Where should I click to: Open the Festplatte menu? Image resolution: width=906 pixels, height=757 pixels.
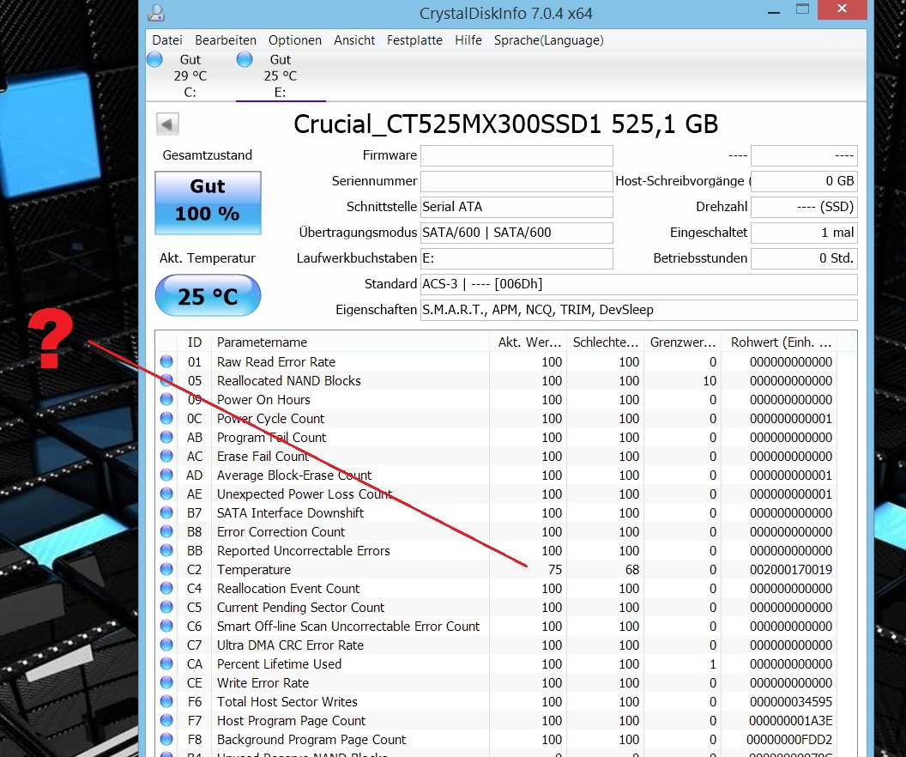(414, 39)
